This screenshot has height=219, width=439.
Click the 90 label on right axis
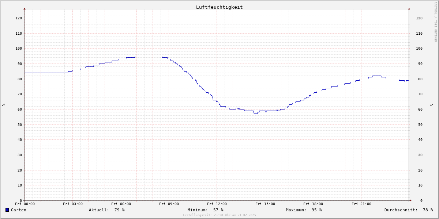(x=420, y=64)
